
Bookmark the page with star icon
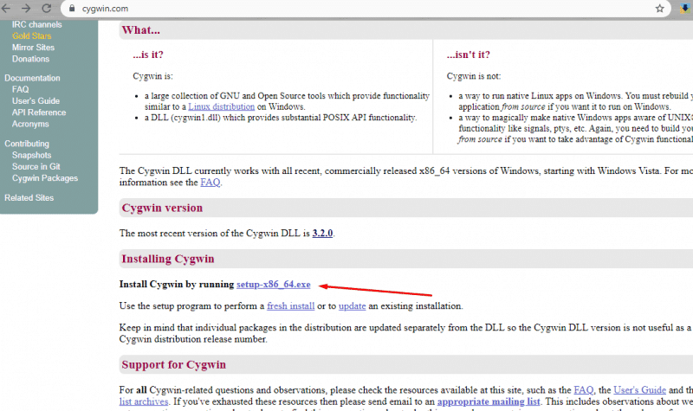[x=660, y=9]
